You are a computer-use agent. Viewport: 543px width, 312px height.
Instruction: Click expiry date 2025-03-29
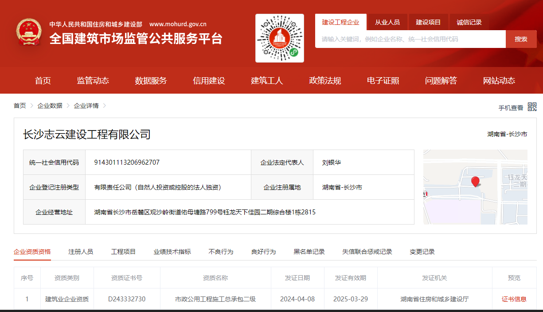click(x=351, y=299)
